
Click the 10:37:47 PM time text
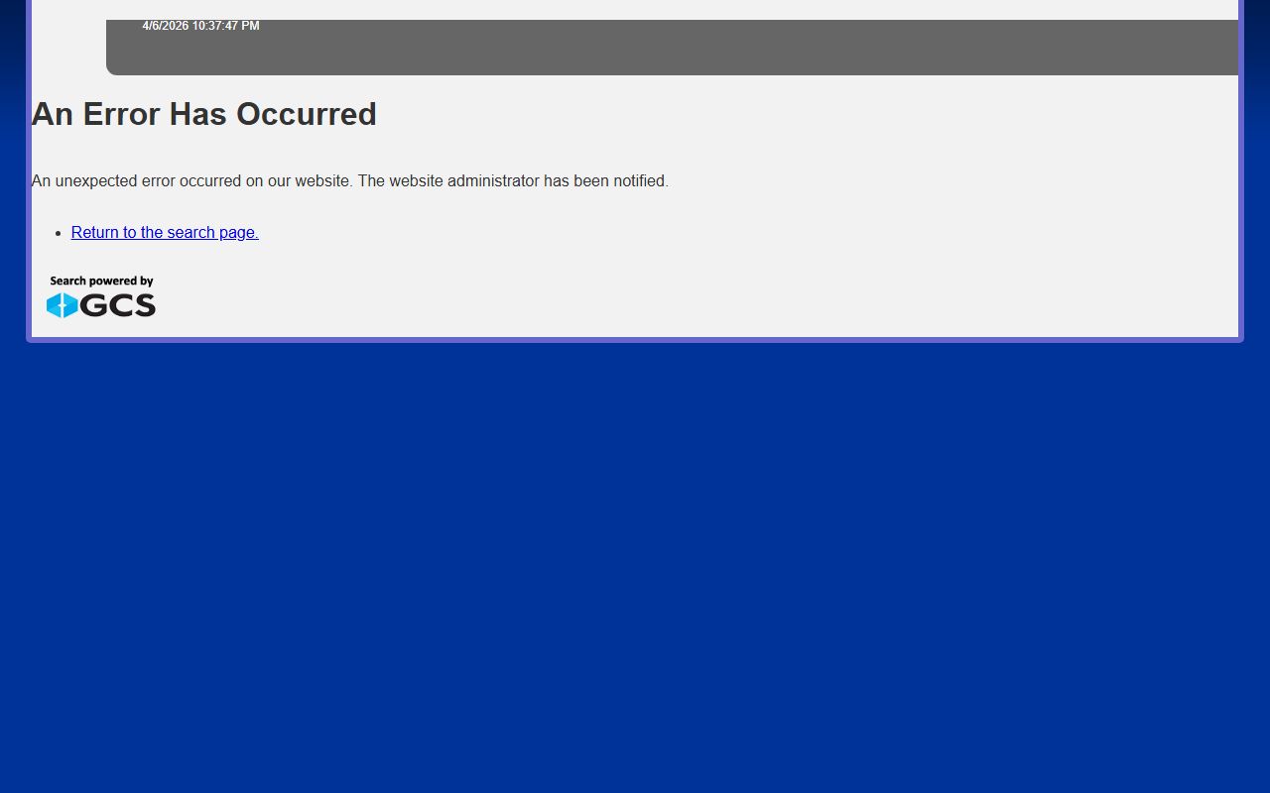[225, 26]
